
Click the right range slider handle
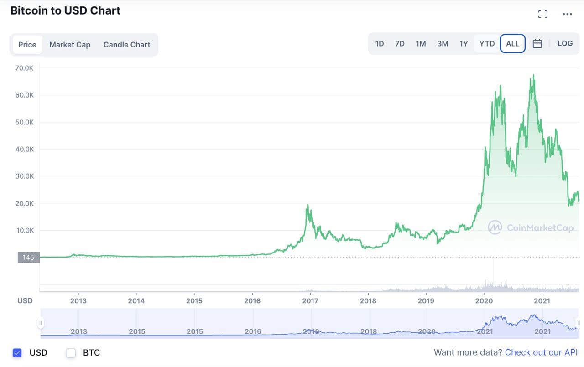(578, 323)
